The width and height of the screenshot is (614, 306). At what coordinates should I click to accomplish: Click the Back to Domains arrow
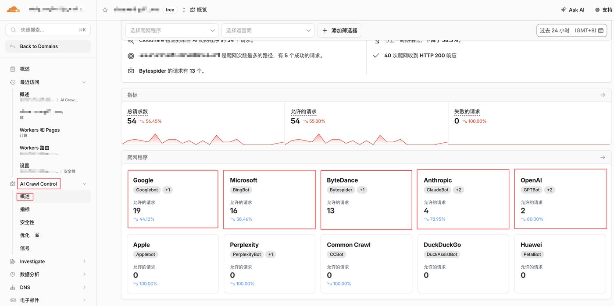pos(13,46)
